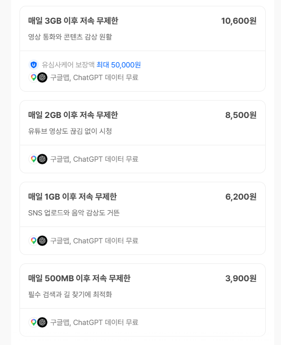Choose the 매일 1GB 이후 저속 무제한 plan
281x345 pixels.
143,218
